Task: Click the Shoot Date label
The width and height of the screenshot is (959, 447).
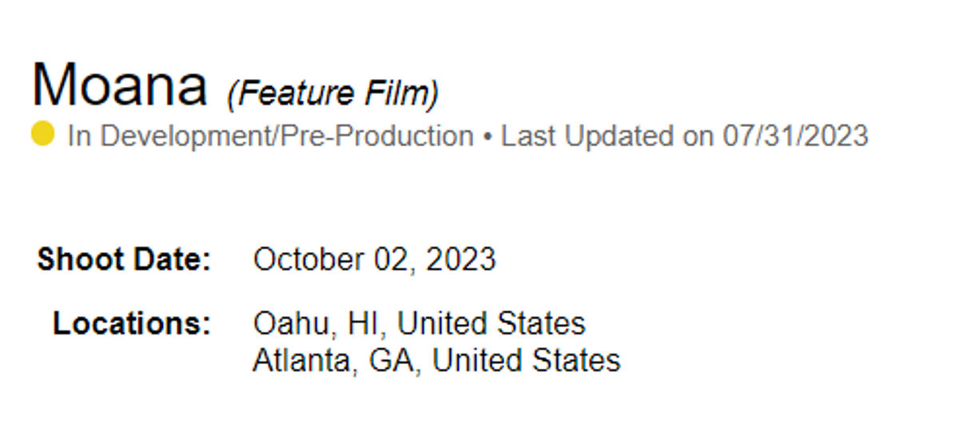Action: tap(124, 260)
